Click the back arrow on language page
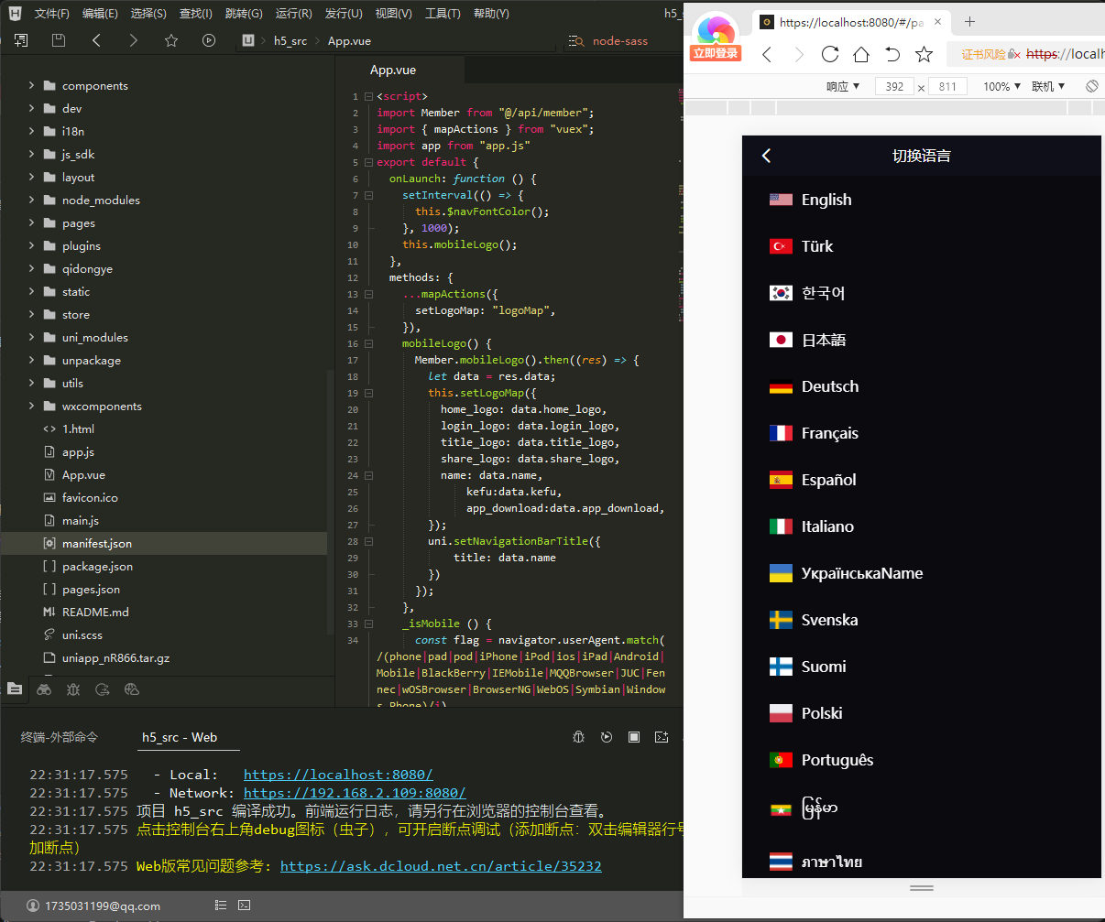Screen dimensions: 1105x922 click(x=767, y=156)
